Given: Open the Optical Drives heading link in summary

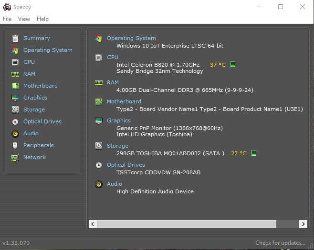Looking at the screenshot, I should [126, 165].
